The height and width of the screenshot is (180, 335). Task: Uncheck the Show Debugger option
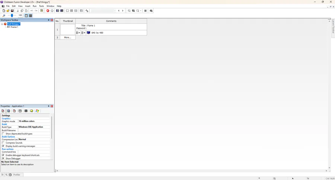click(3, 158)
